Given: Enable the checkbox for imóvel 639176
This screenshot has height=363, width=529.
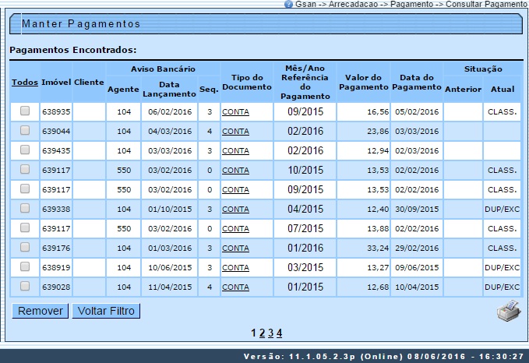Looking at the screenshot, I should pos(25,247).
